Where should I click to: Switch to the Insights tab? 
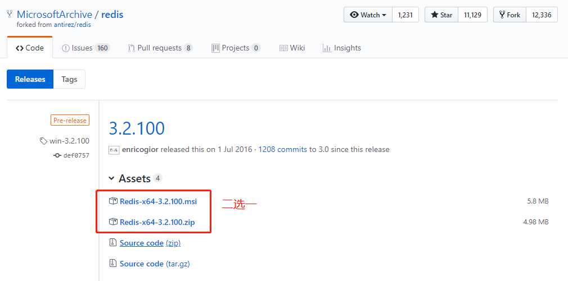341,48
